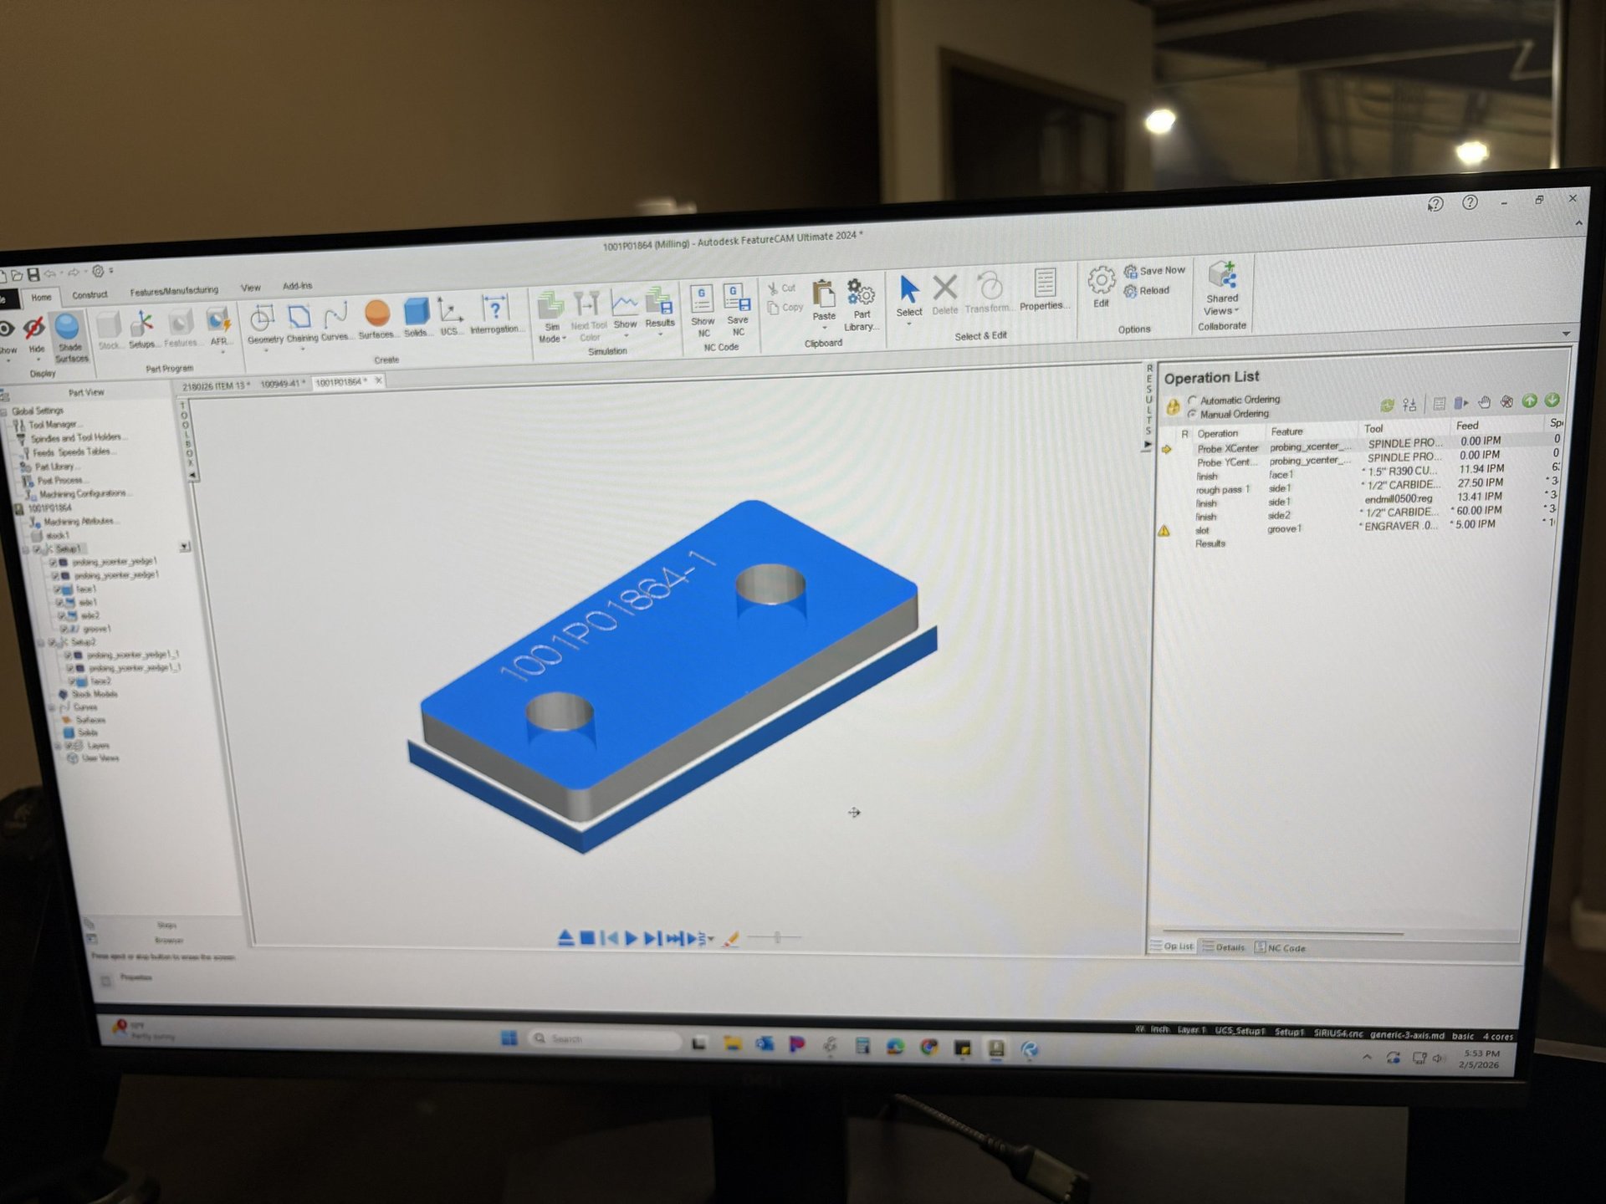Open the Surfaces creation tool
Viewport: 1606px width, 1204px height.
coord(377,319)
